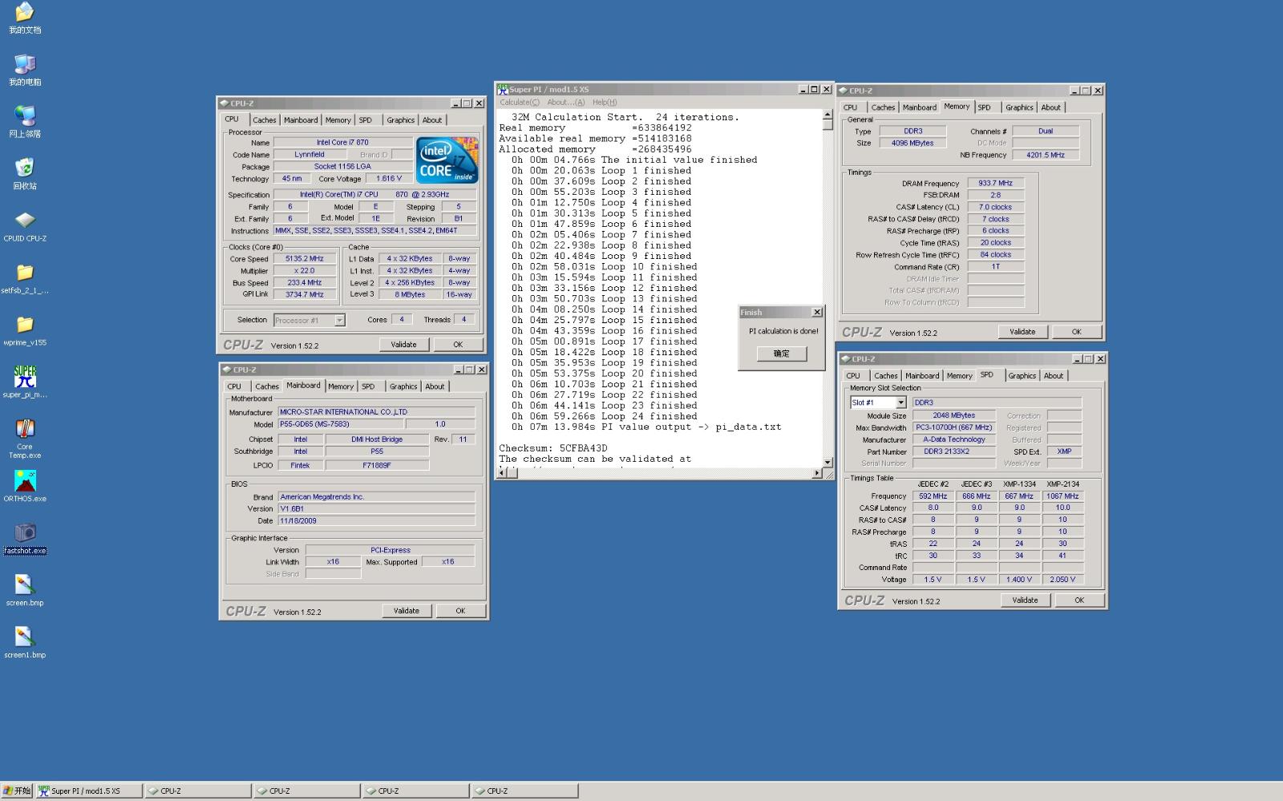
Task: Switch to SPD tab in Memory window
Action: [984, 107]
